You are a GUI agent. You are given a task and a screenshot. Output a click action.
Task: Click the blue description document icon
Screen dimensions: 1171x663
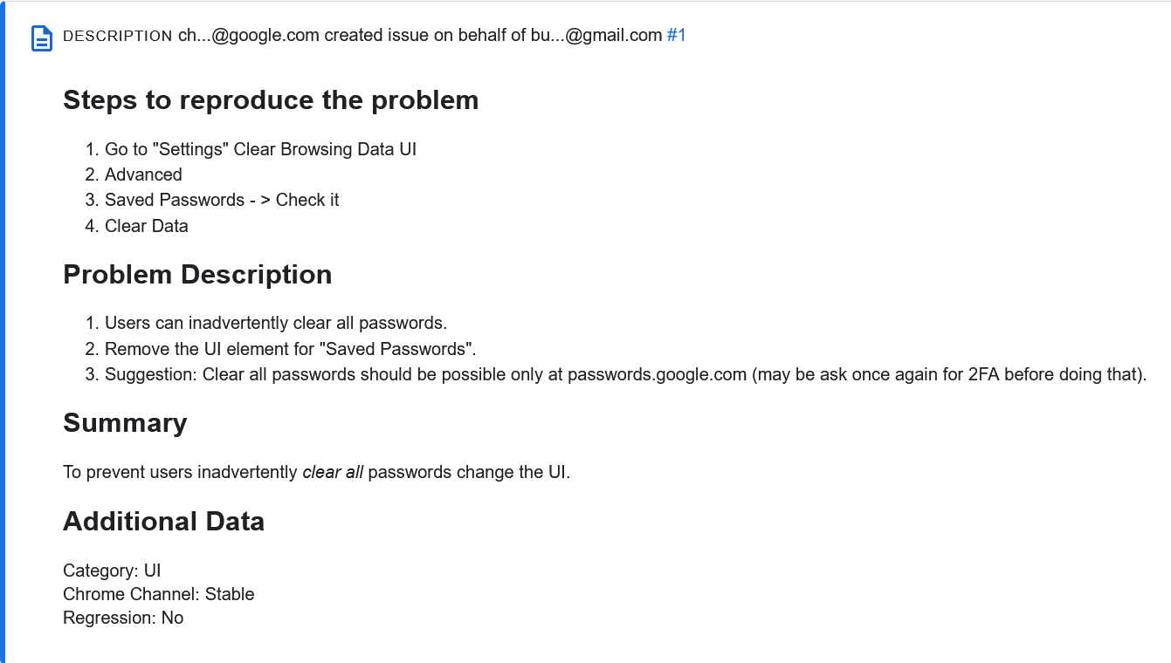coord(42,38)
